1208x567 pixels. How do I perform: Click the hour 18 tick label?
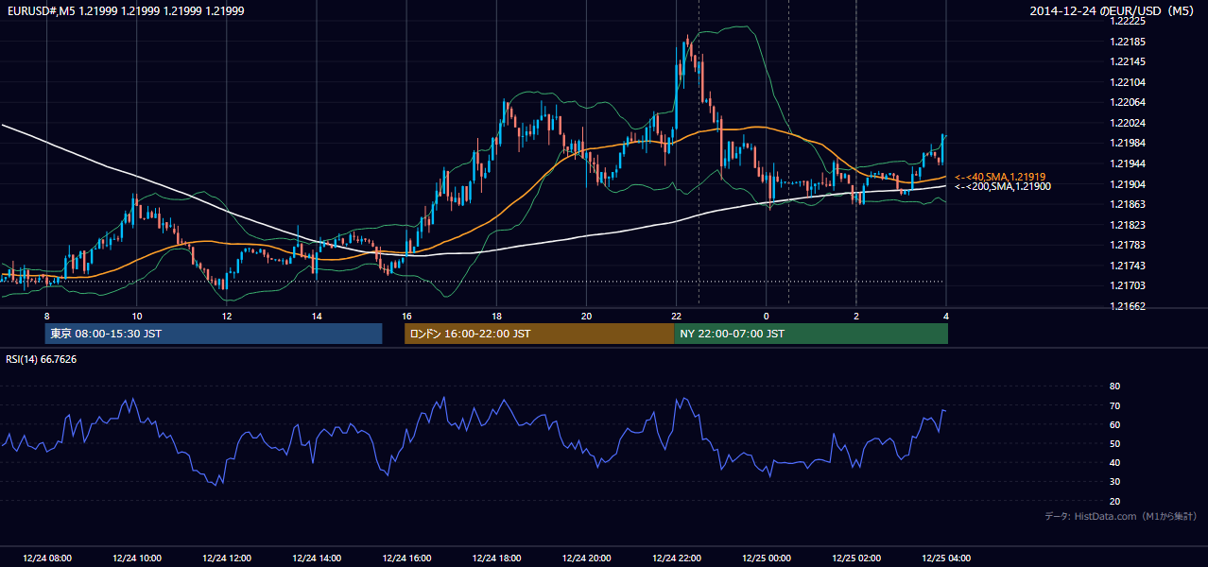click(x=496, y=316)
